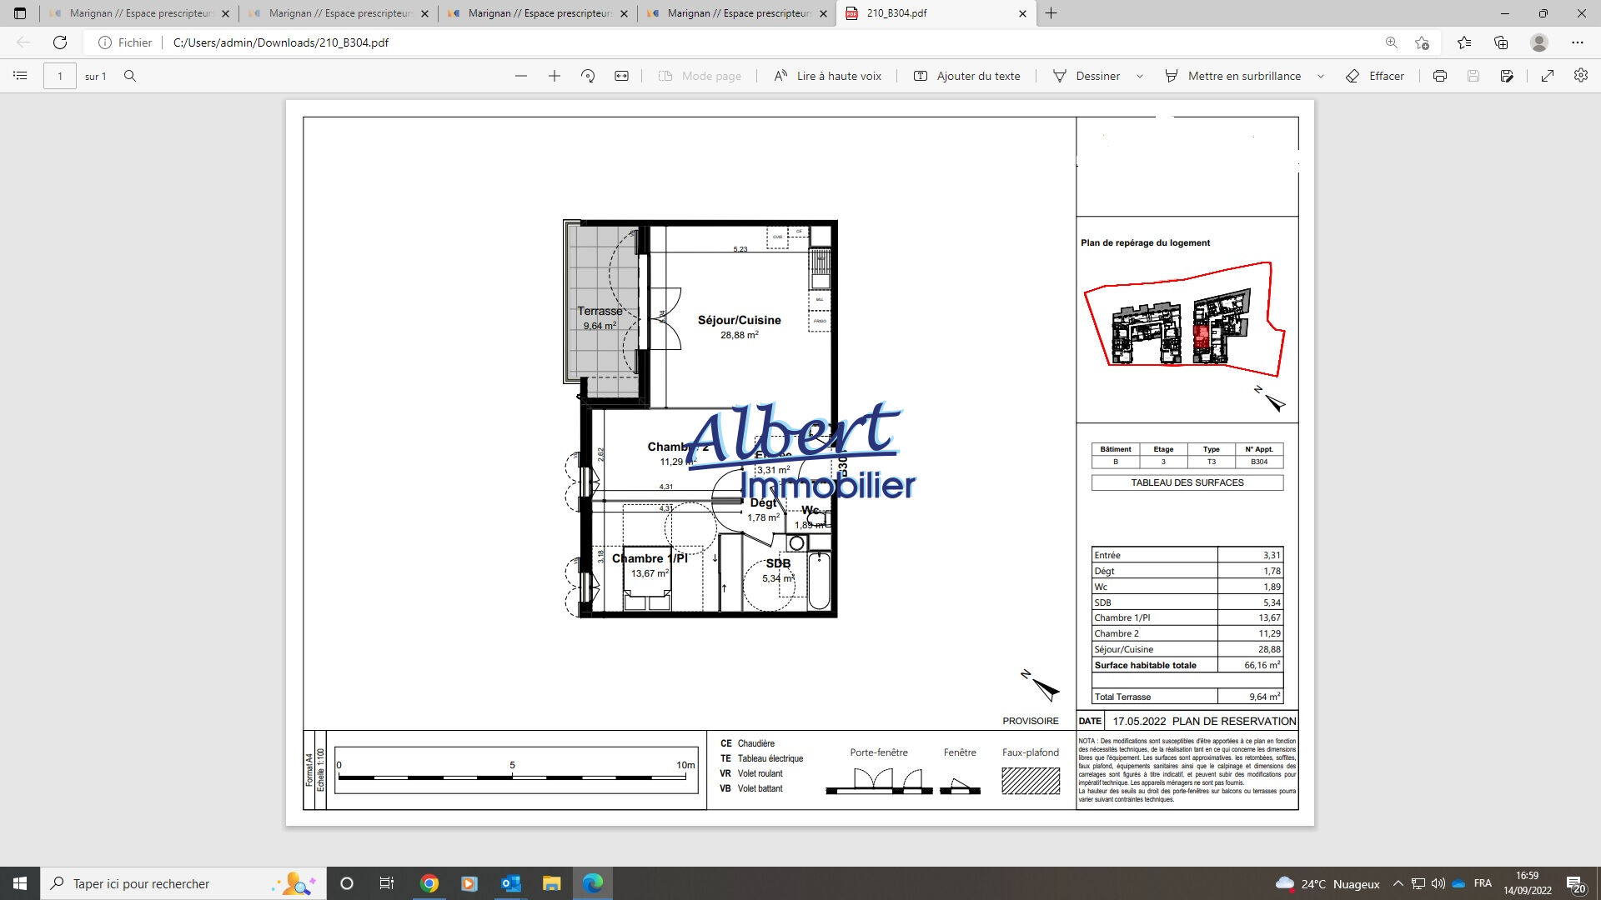1601x900 pixels.
Task: Open File Explorer from taskbar
Action: [x=552, y=883]
